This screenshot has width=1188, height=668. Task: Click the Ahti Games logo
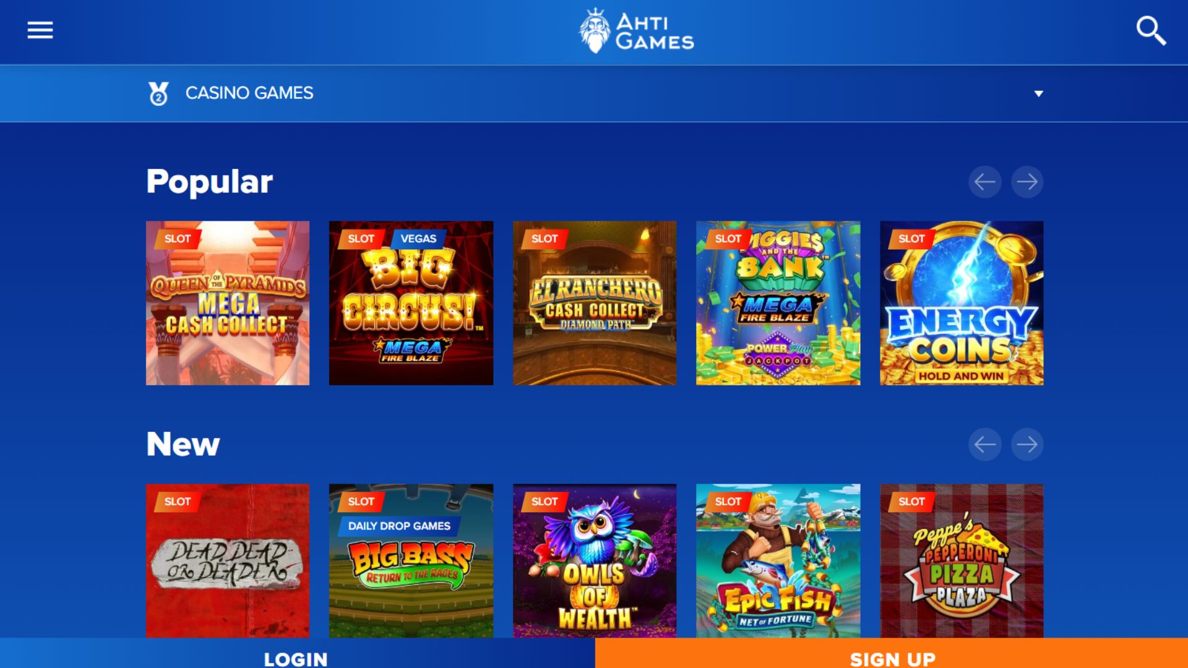coord(636,30)
